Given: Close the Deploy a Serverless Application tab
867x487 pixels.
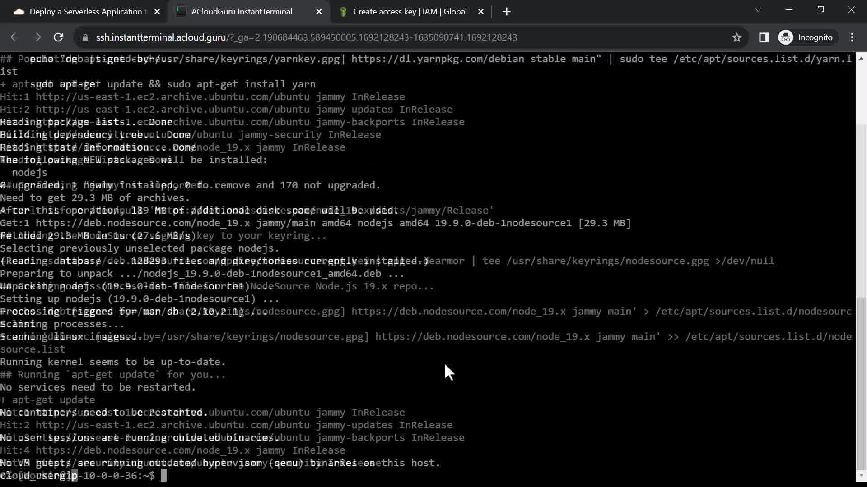Looking at the screenshot, I should pyautogui.click(x=157, y=12).
